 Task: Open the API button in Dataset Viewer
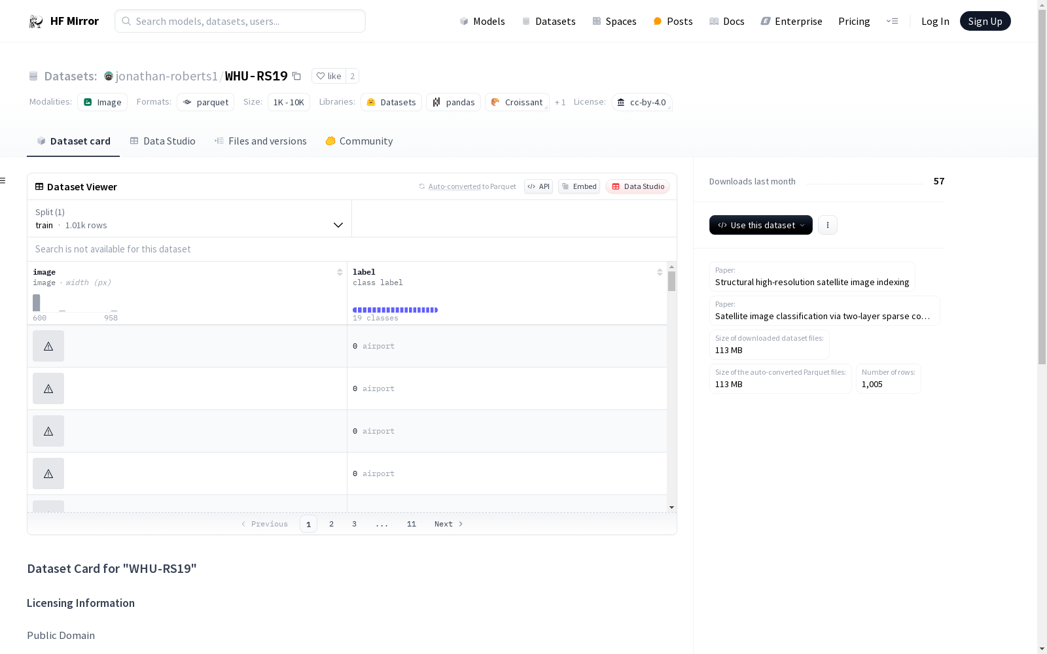[x=539, y=186]
